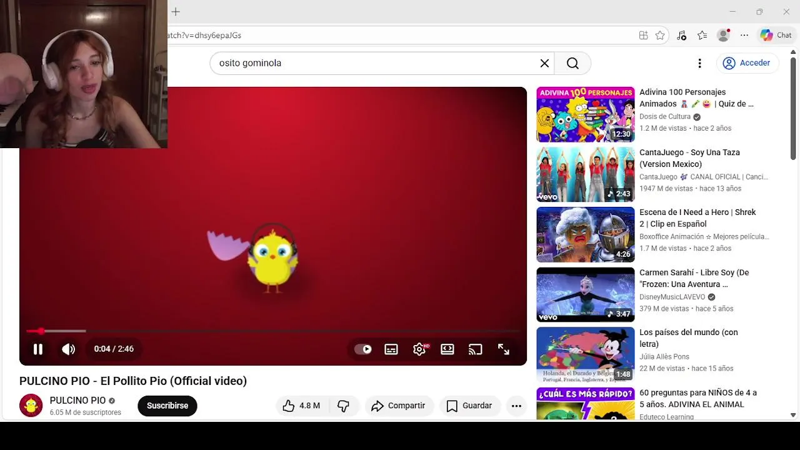
Task: Toggle the autoplay switch
Action: point(363,349)
